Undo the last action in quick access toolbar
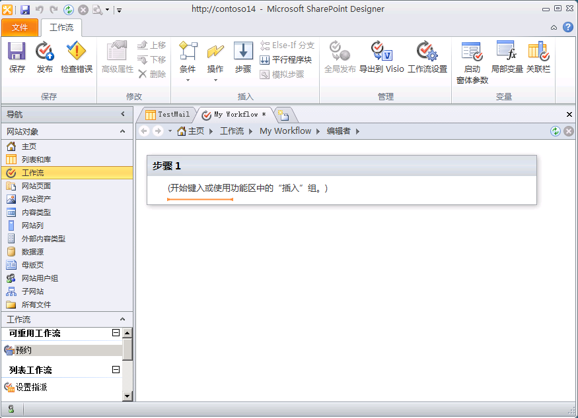The width and height of the screenshot is (578, 418). click(40, 10)
